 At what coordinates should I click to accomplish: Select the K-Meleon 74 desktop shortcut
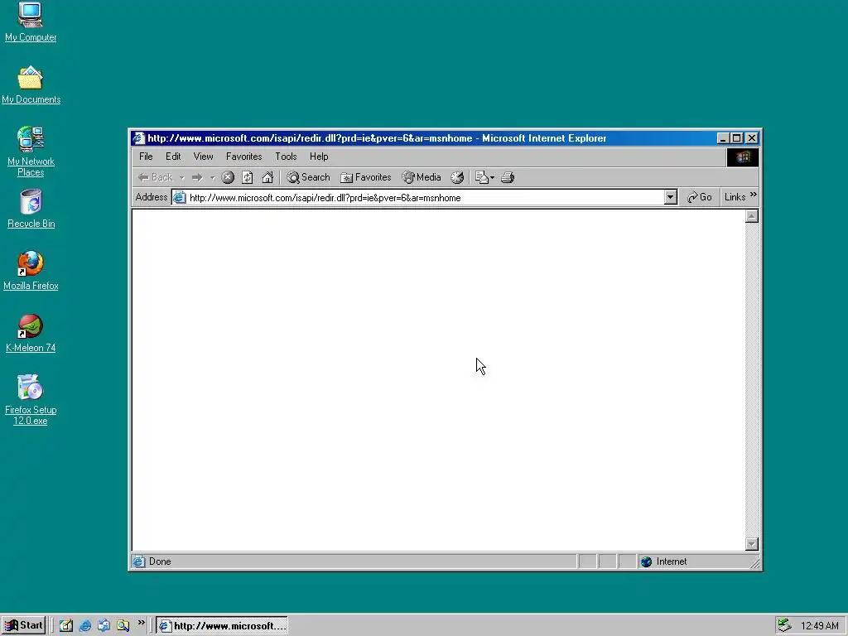[31, 333]
